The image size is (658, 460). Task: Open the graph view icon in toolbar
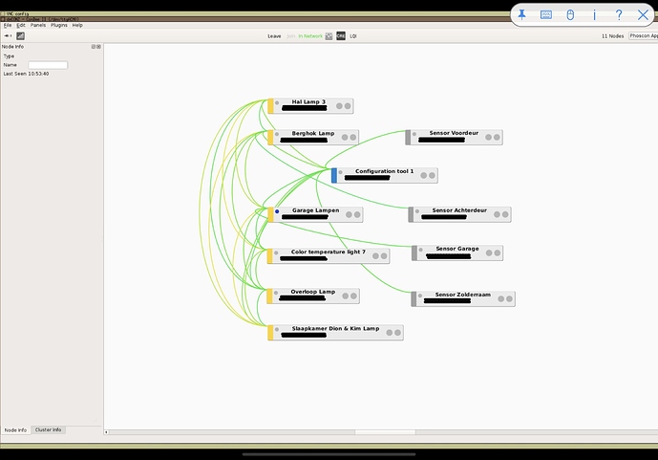click(x=20, y=36)
